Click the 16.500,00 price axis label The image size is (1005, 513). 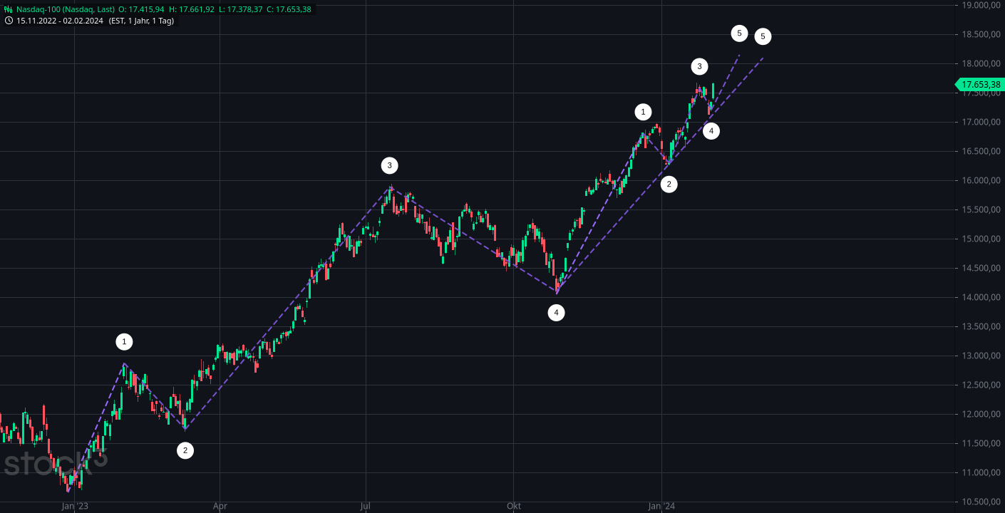click(980, 151)
